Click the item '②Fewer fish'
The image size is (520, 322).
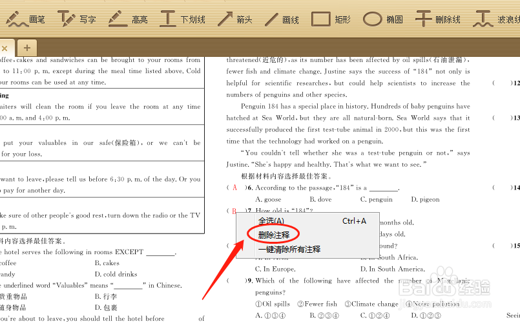[x=317, y=304]
